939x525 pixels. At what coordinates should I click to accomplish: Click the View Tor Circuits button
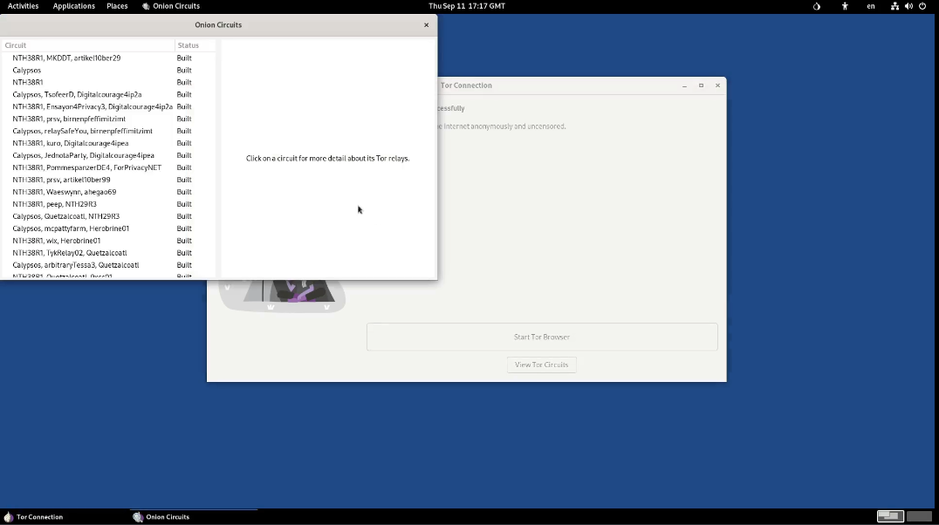[541, 365]
